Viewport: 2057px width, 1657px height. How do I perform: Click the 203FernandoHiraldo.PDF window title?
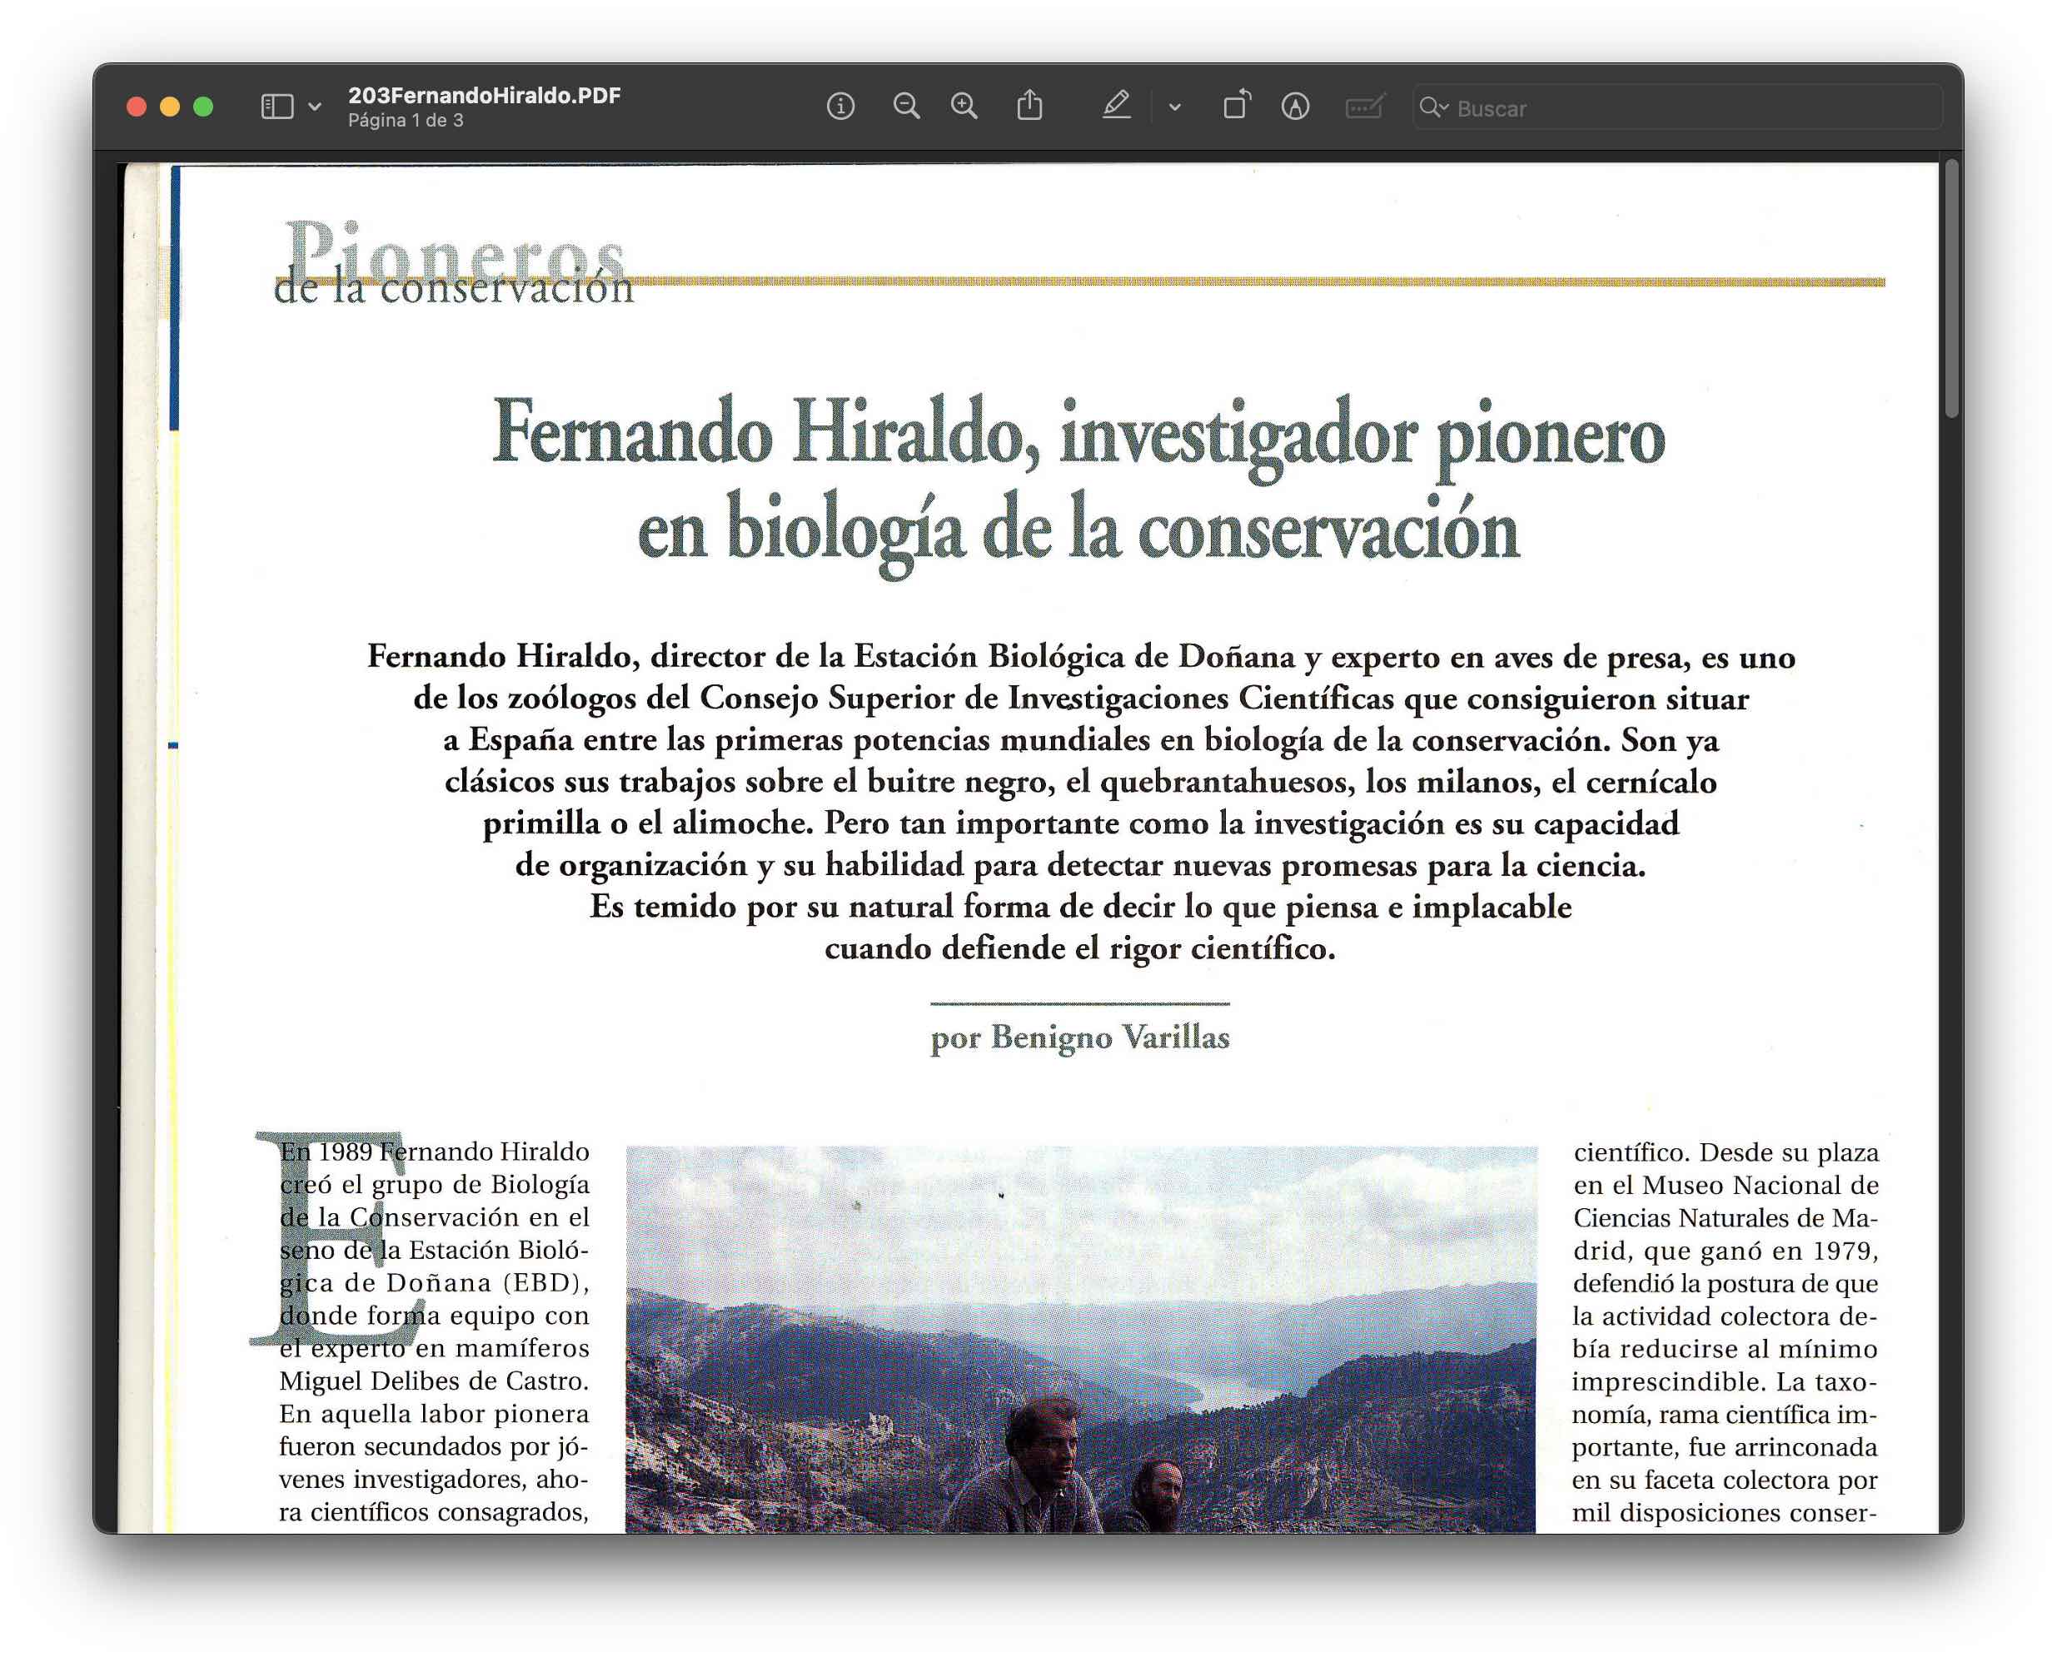(x=484, y=96)
